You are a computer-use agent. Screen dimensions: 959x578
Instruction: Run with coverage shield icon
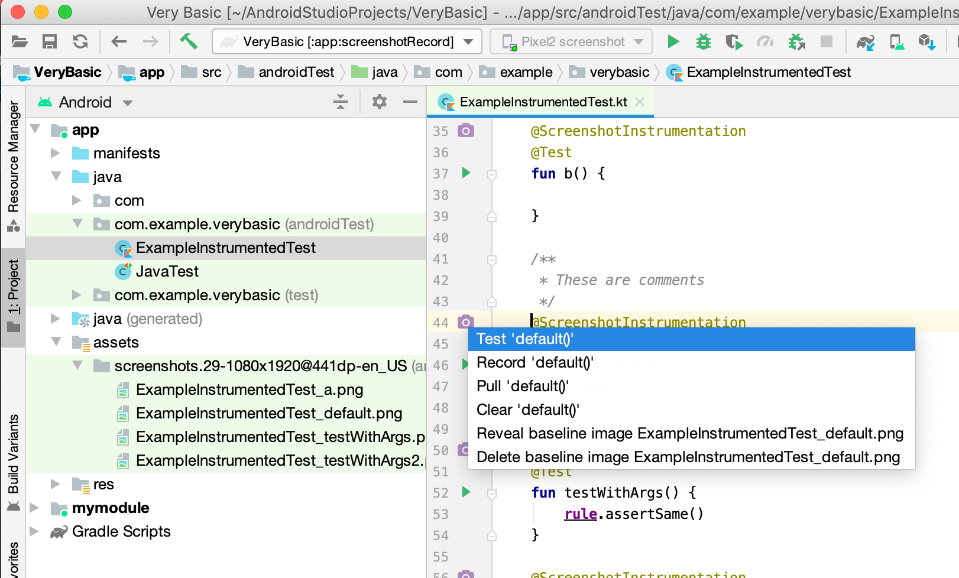tap(734, 41)
